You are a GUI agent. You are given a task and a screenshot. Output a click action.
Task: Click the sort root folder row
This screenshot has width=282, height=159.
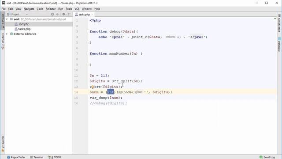[x=39, y=19]
